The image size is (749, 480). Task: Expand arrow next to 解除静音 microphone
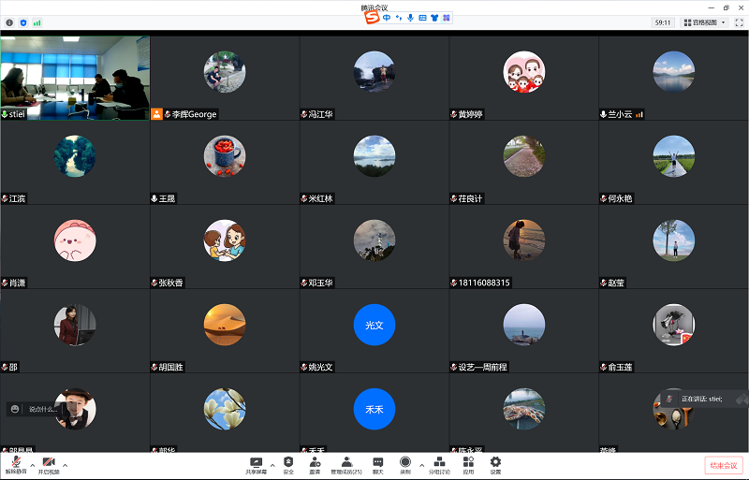[x=32, y=463]
